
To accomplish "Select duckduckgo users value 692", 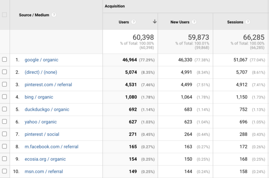I will 133,109.
